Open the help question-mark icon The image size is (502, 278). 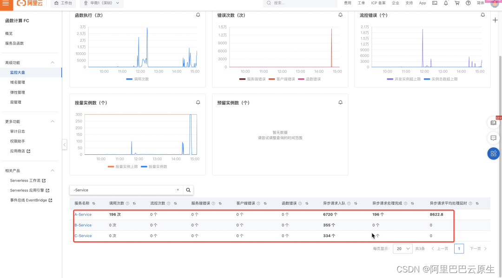(468, 3)
